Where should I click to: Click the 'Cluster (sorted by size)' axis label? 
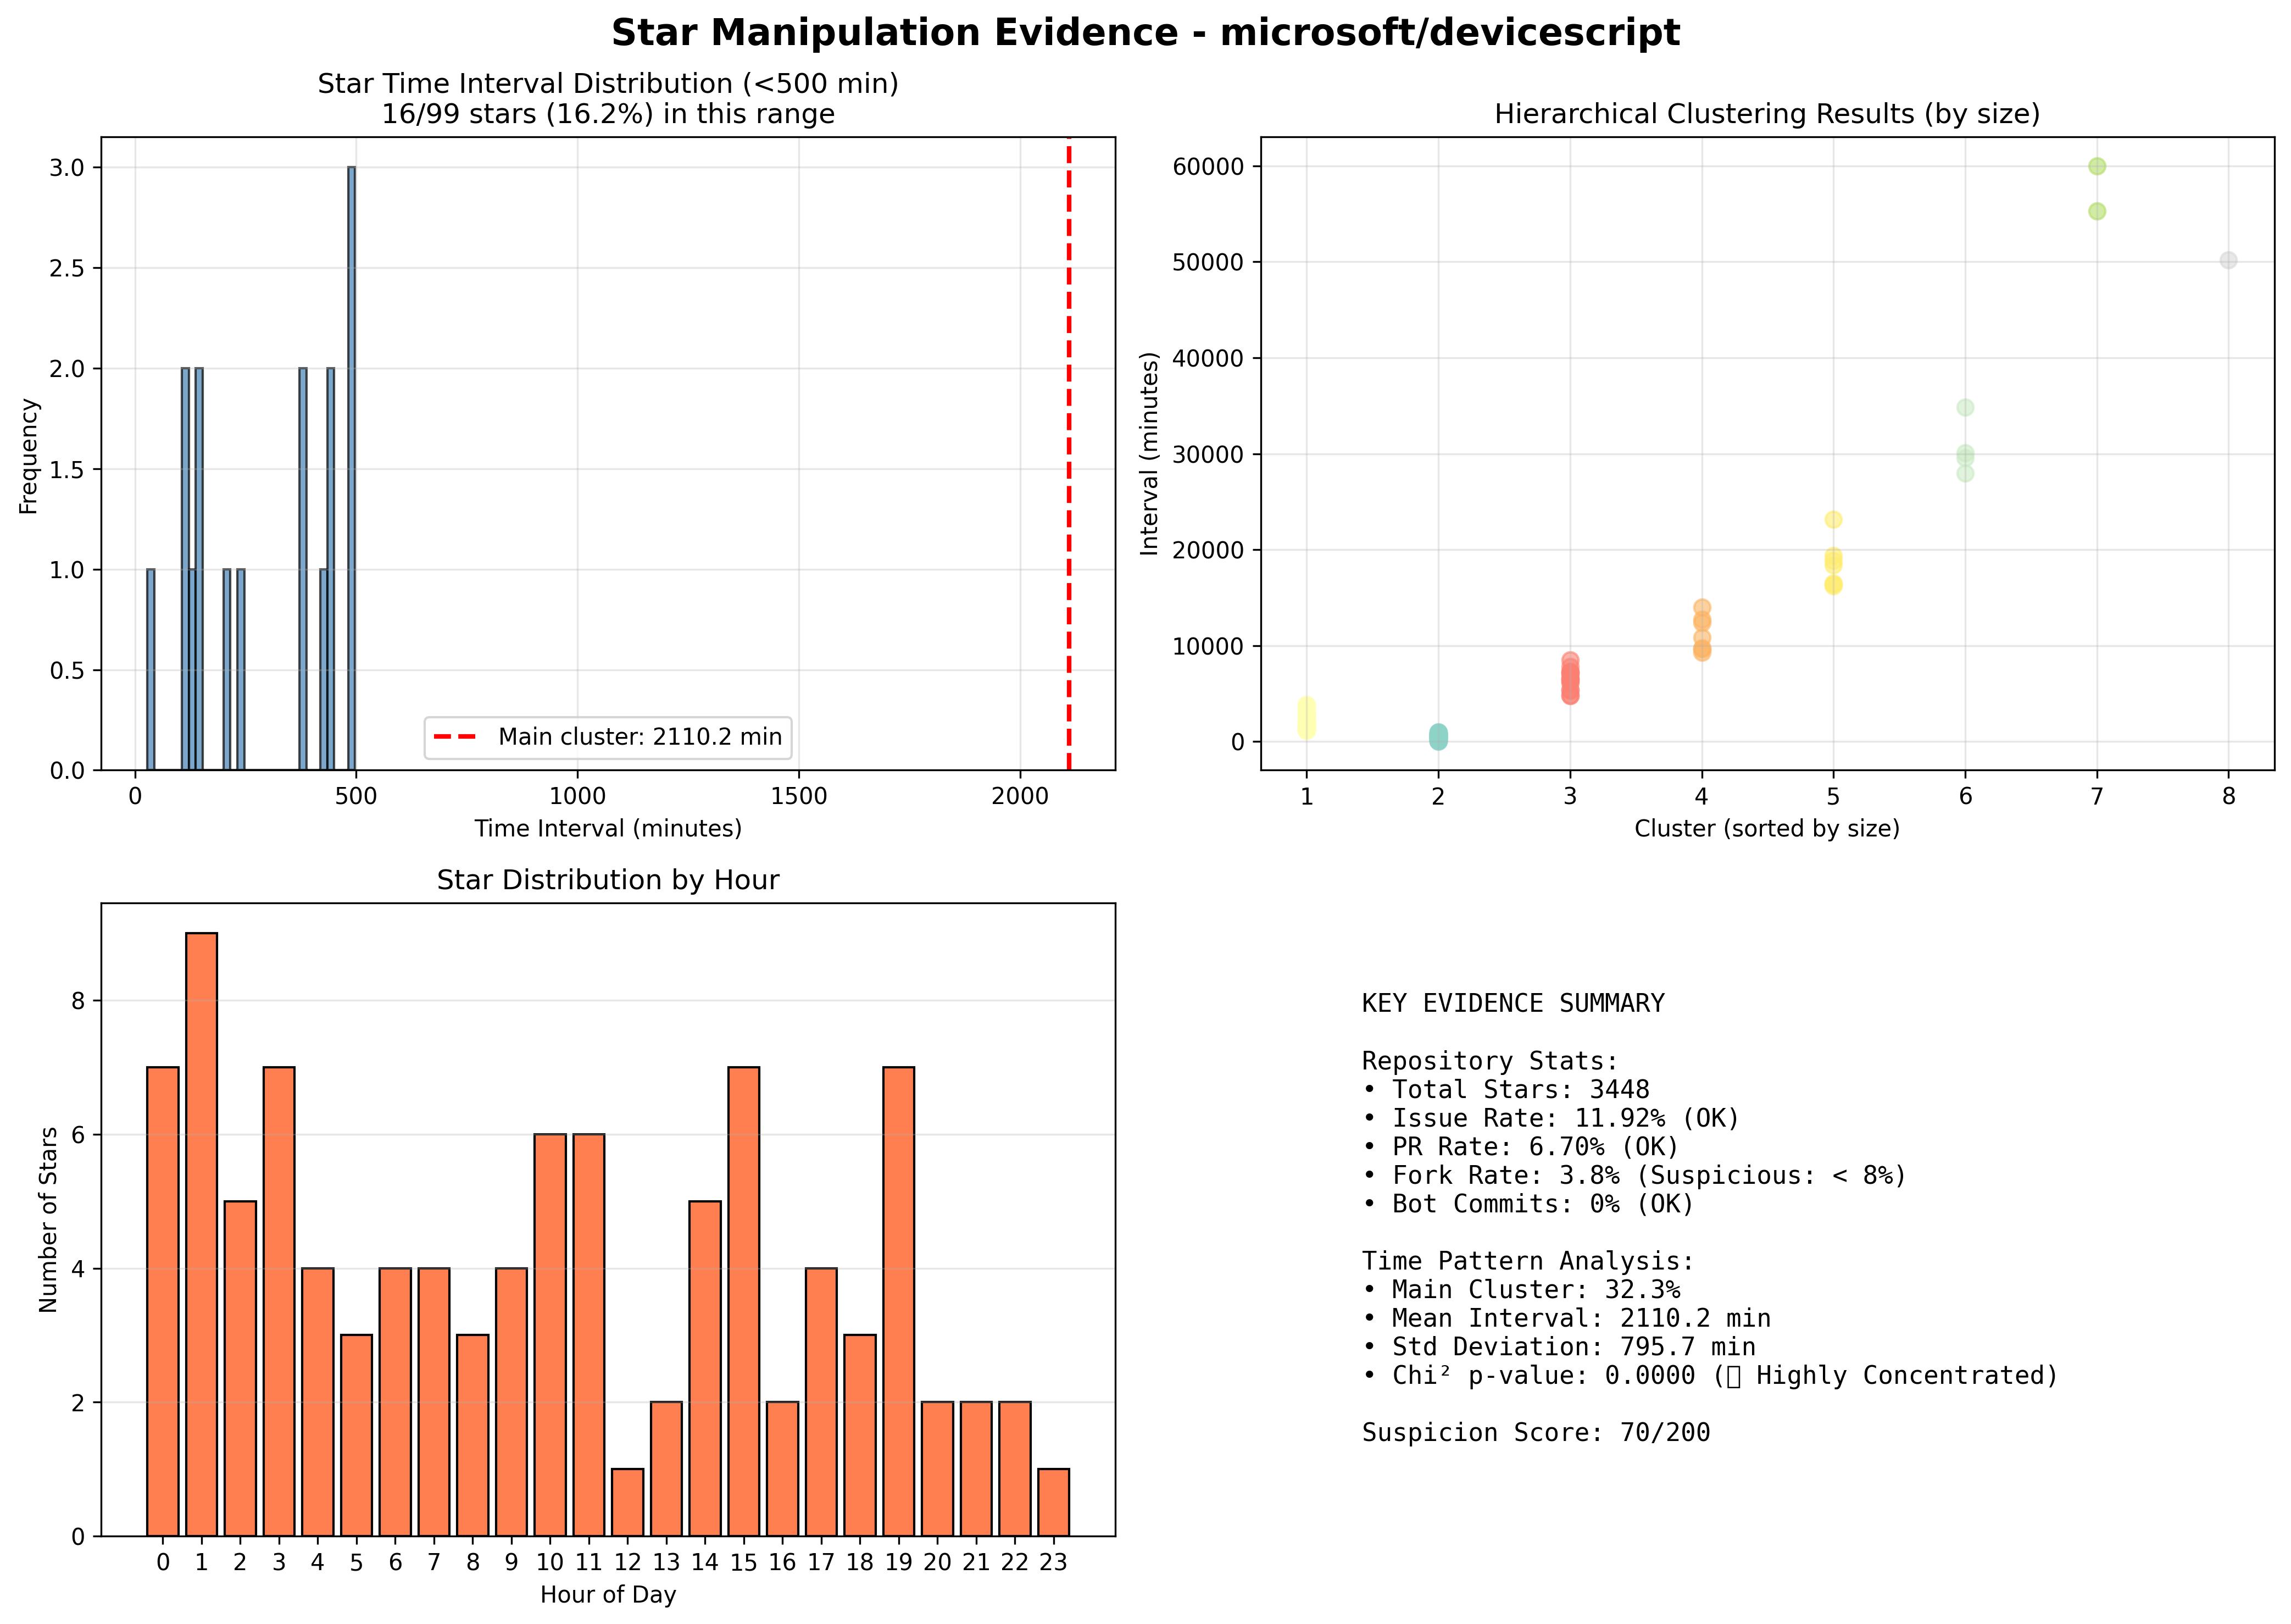(1766, 828)
